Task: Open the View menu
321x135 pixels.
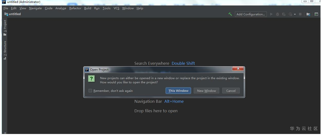Action: 23,8
